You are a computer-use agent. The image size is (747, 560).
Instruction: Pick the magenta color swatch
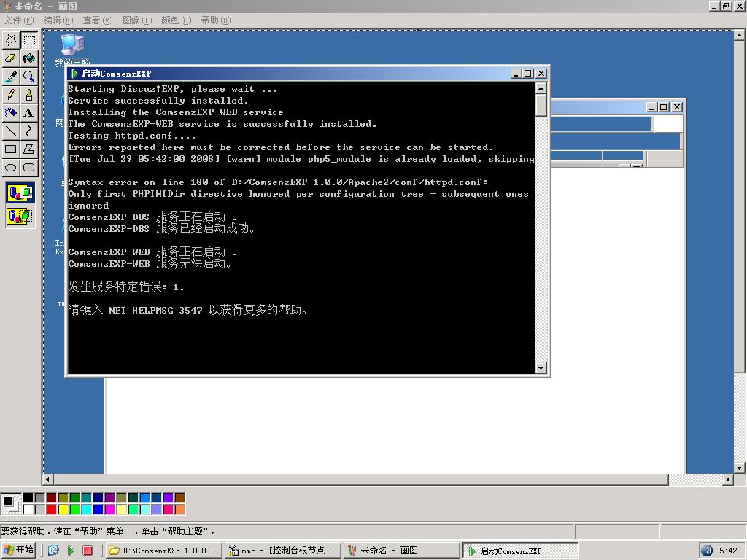[109, 510]
